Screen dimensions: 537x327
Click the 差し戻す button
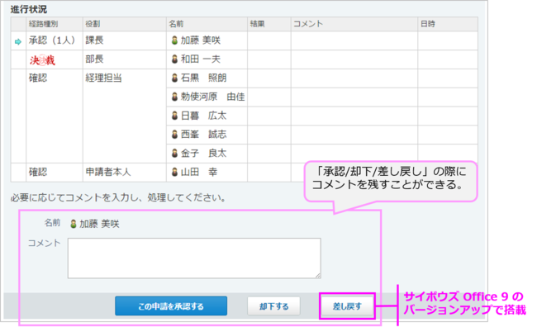347,306
